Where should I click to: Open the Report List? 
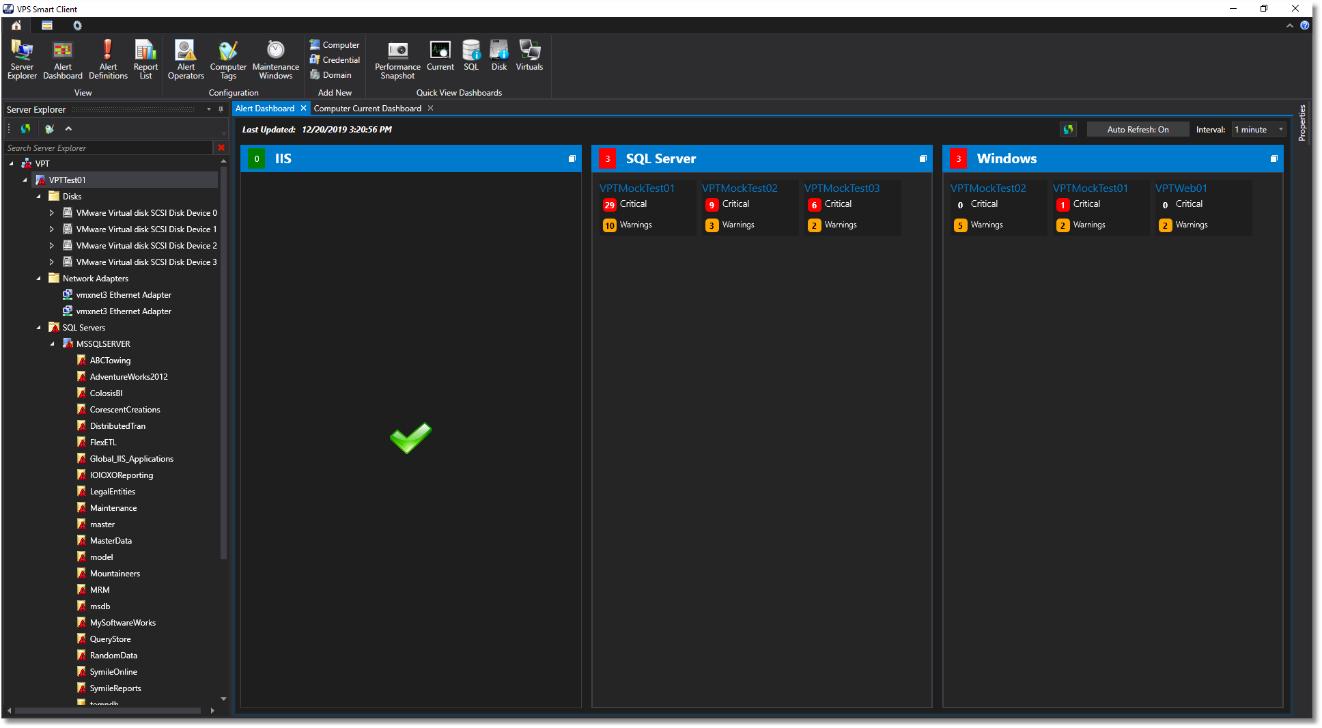tap(145, 58)
